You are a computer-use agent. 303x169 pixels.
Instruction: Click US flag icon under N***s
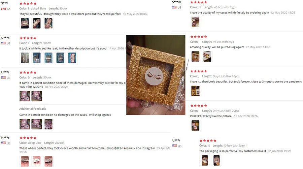3,143
